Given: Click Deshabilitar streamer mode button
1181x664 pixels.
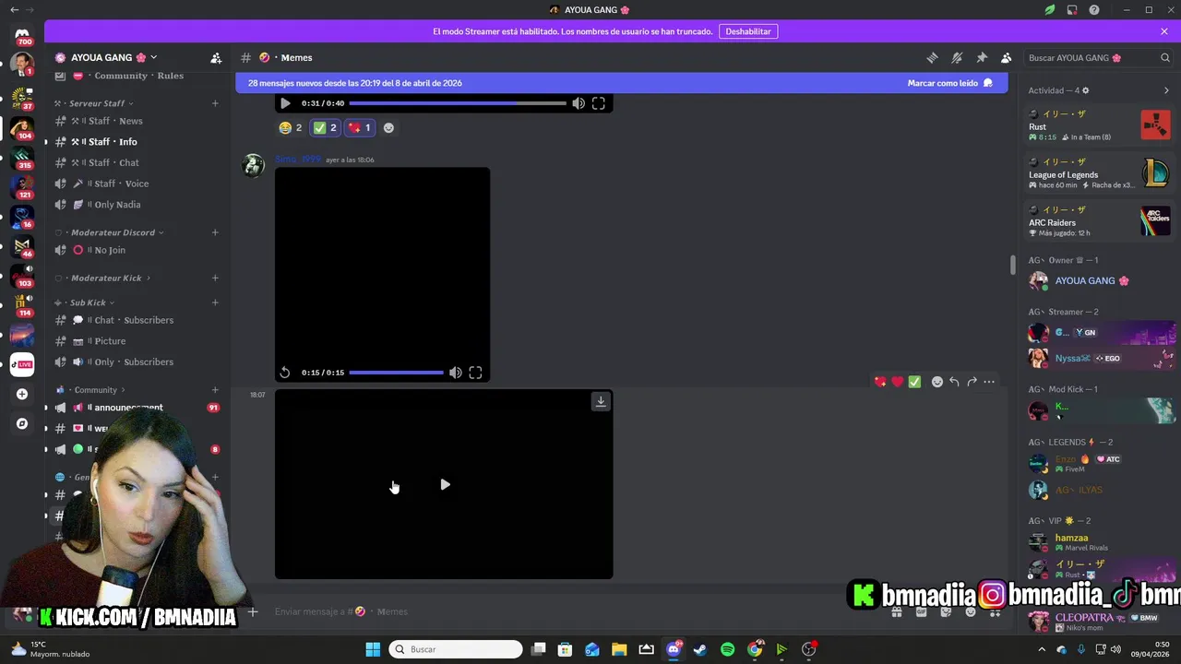Looking at the screenshot, I should click(748, 31).
